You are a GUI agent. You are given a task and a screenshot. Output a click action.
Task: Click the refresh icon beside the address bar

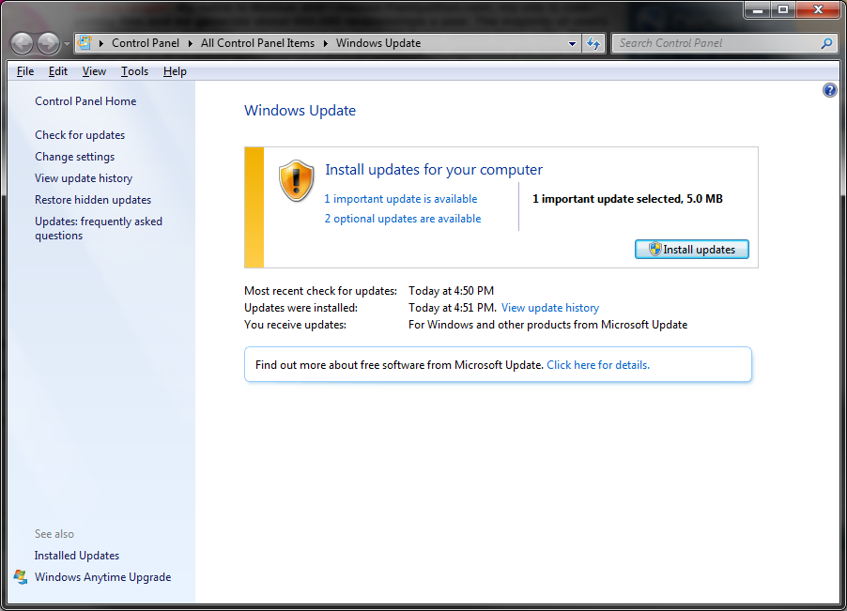pyautogui.click(x=593, y=42)
